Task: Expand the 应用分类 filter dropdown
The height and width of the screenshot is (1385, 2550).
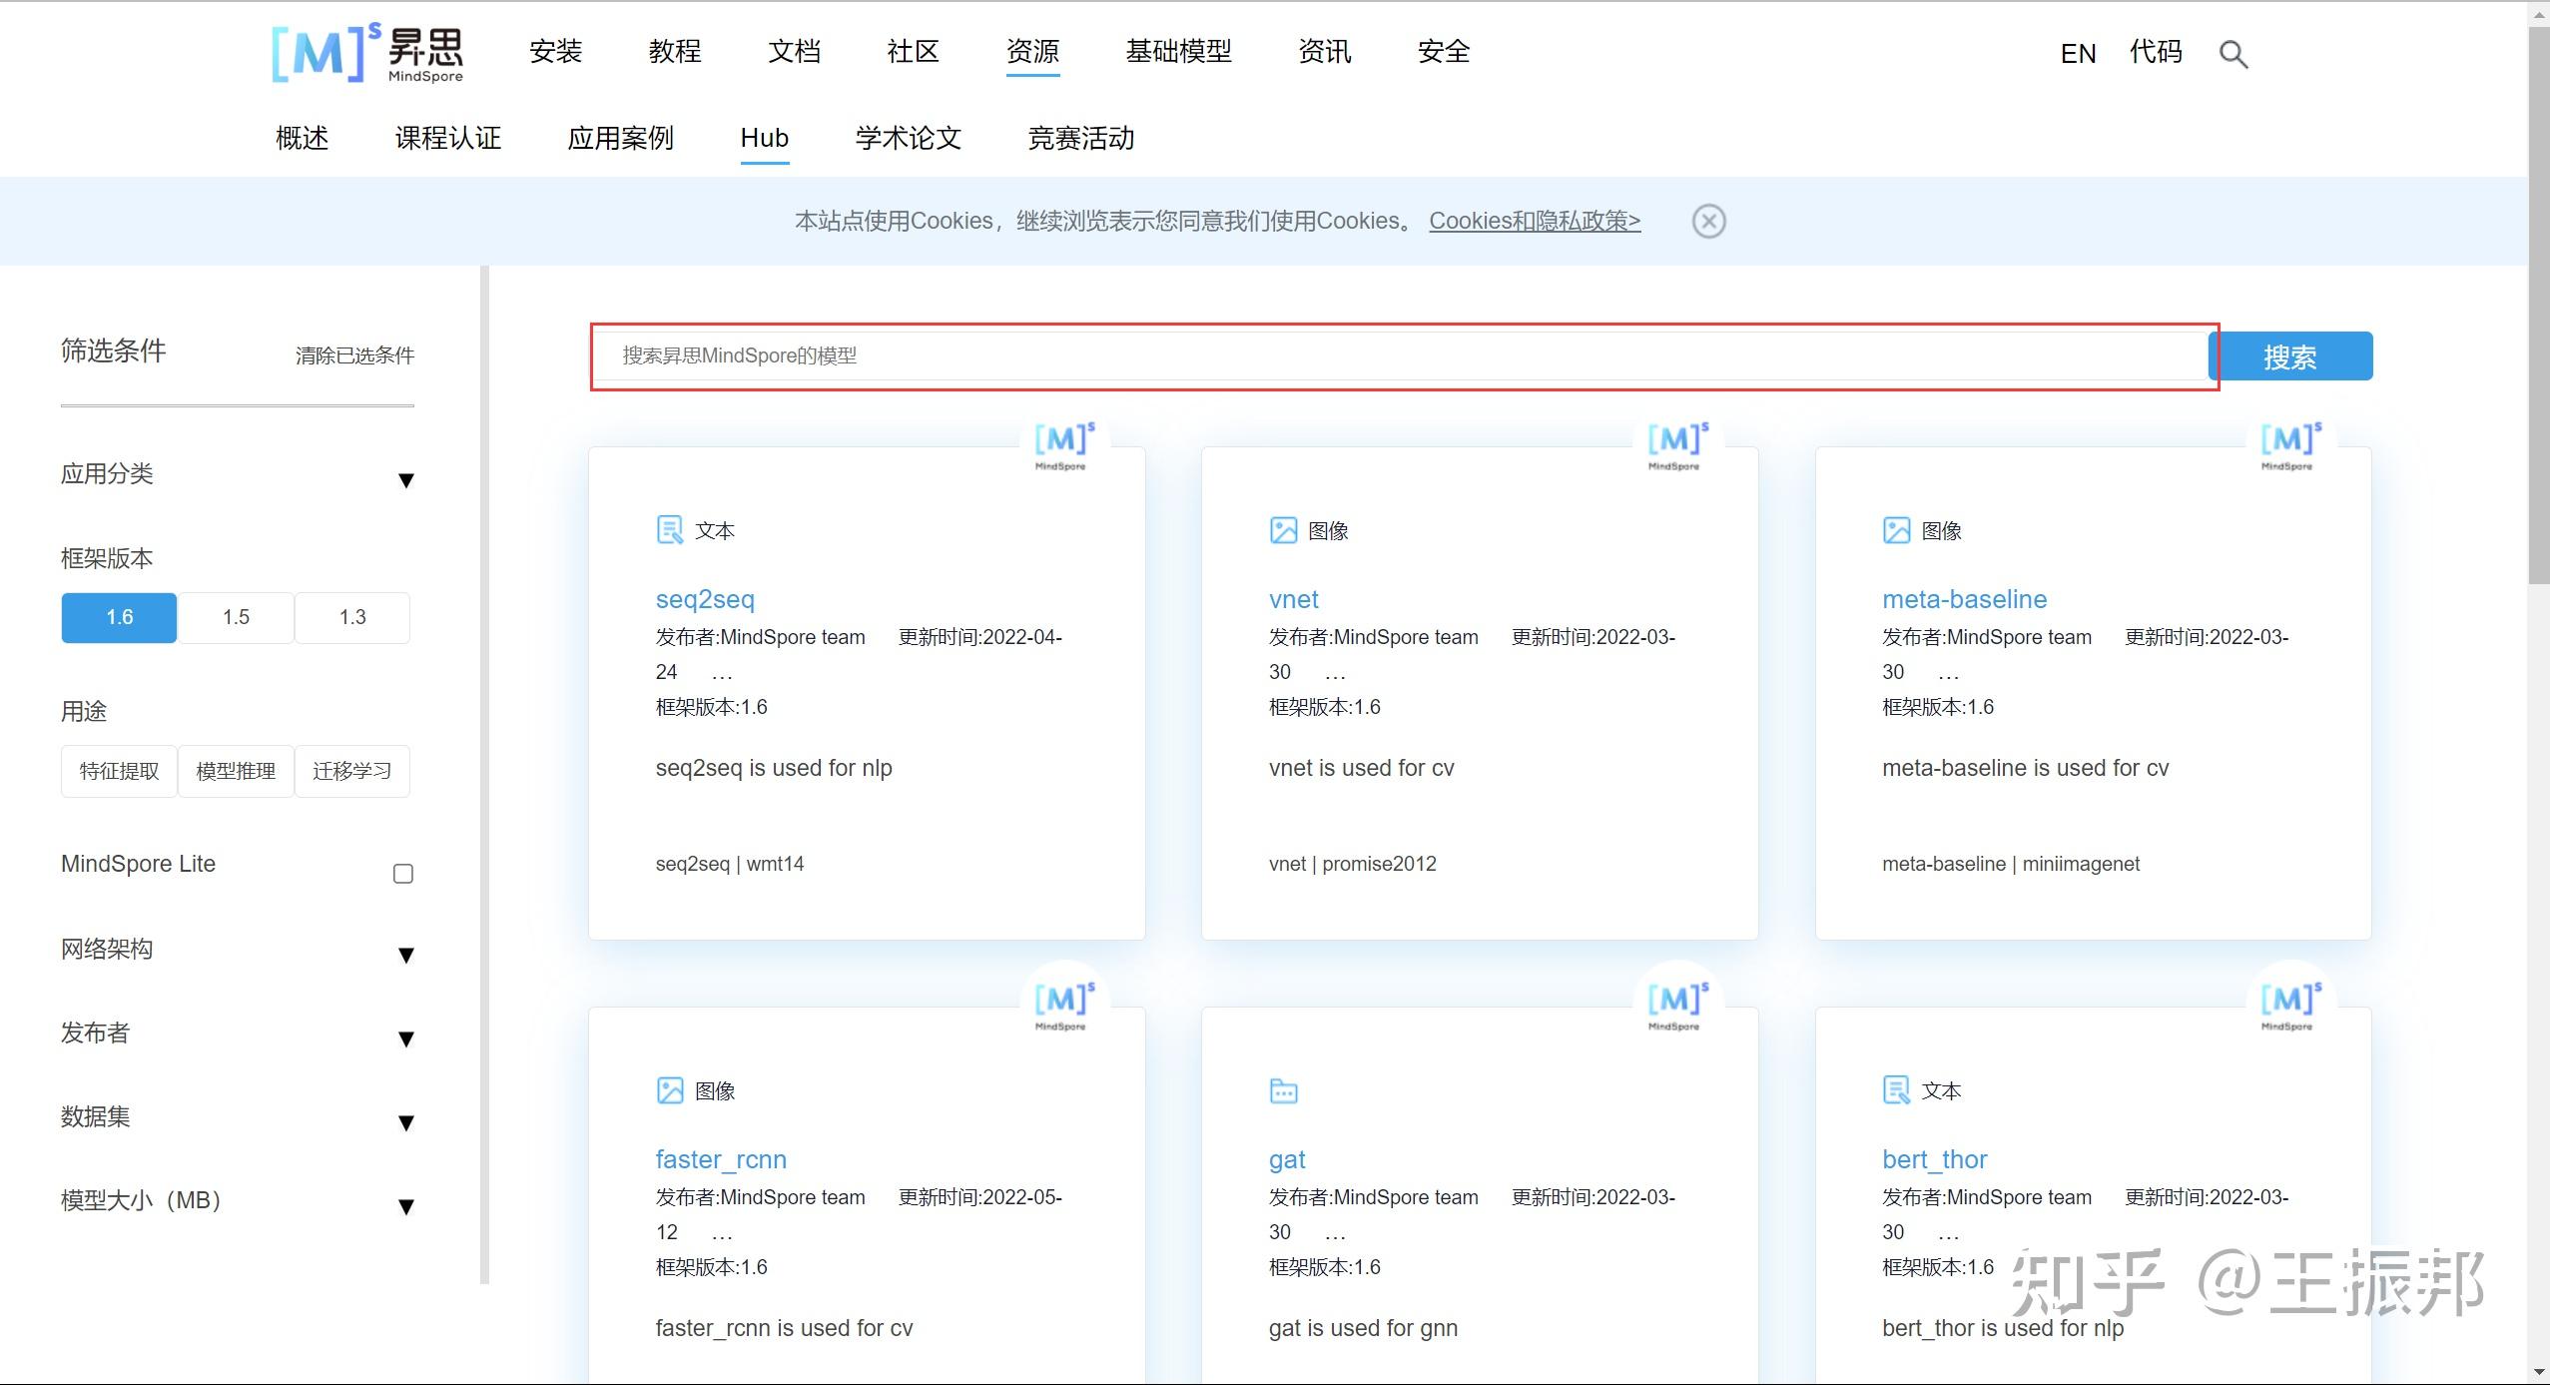Action: (x=405, y=480)
